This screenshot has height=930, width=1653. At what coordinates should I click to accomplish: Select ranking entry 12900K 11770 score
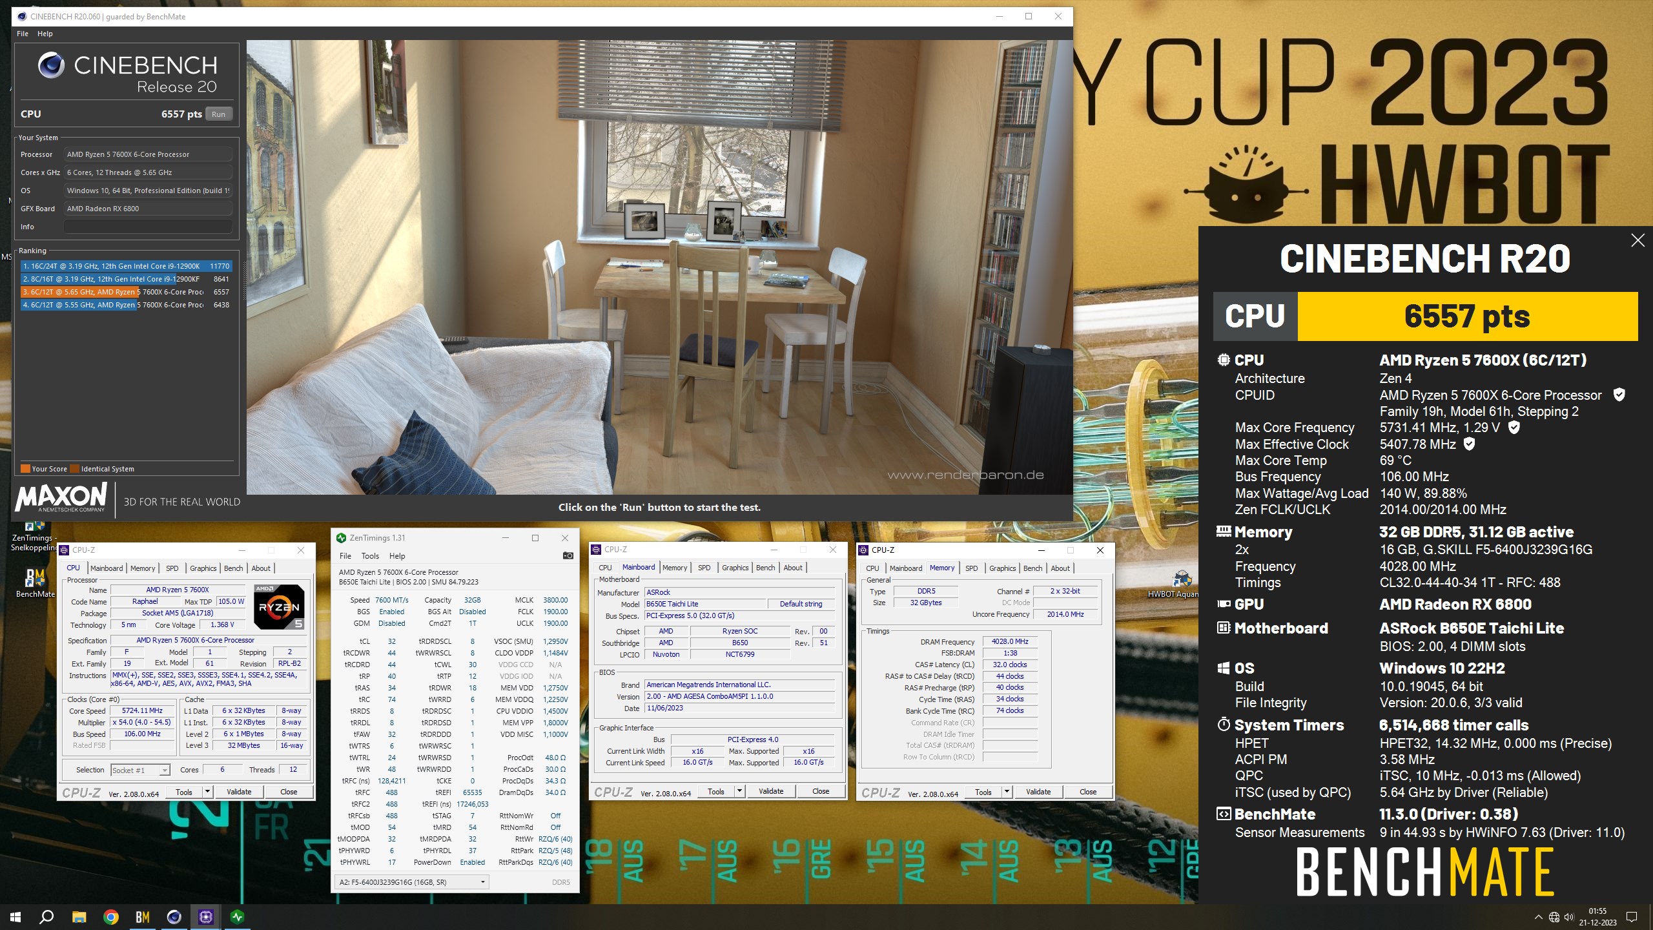[x=126, y=266]
